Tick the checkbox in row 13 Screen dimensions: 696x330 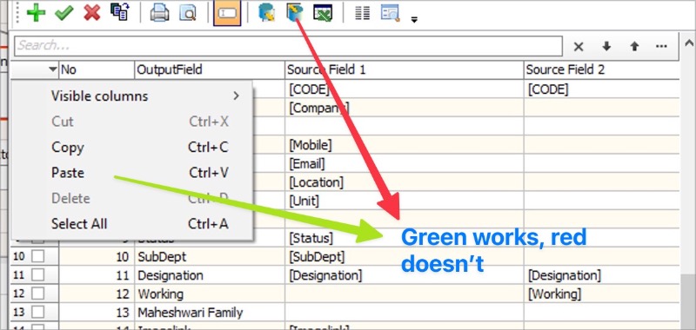coord(37,313)
